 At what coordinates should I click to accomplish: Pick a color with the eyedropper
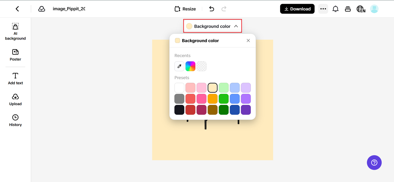click(179, 66)
